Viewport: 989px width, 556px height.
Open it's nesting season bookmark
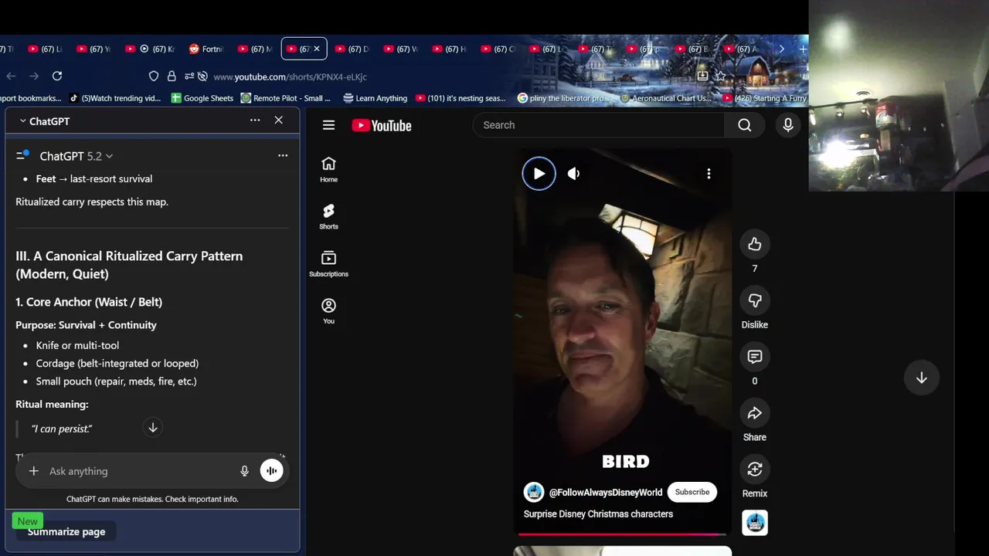(x=461, y=98)
